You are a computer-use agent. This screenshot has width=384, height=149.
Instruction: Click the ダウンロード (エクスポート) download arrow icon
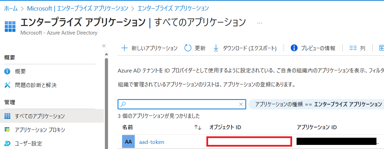click(216, 48)
